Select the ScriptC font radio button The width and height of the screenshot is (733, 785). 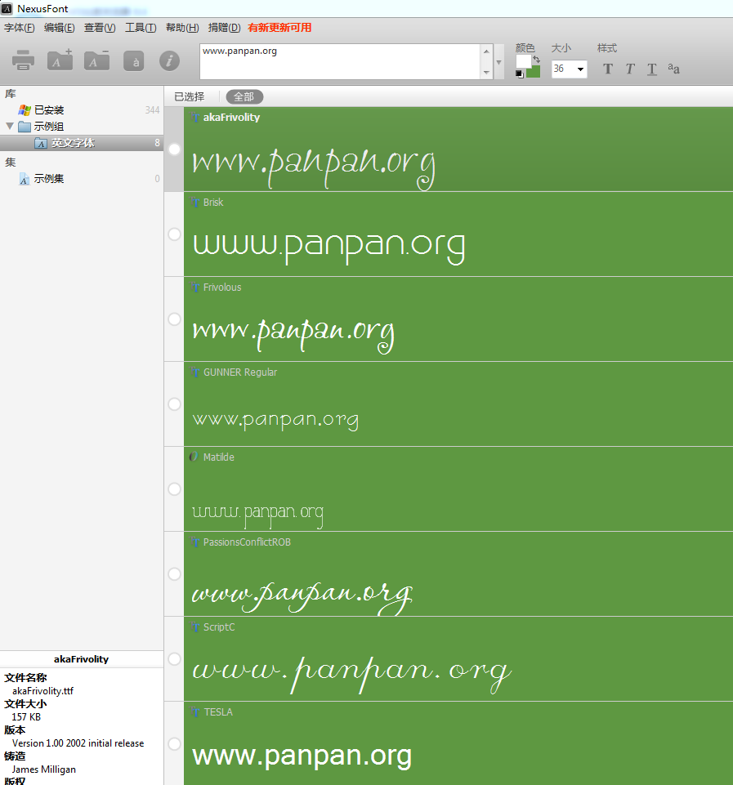click(174, 659)
